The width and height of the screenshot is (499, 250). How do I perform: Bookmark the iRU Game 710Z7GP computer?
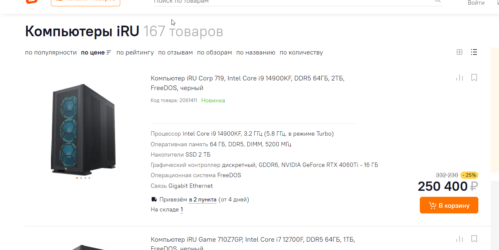[x=474, y=239]
